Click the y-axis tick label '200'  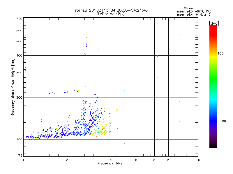19,97
